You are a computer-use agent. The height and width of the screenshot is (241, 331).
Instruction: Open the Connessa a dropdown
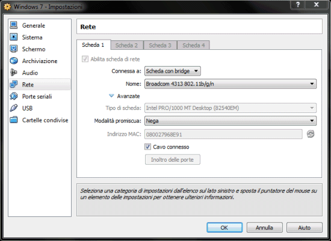point(173,71)
